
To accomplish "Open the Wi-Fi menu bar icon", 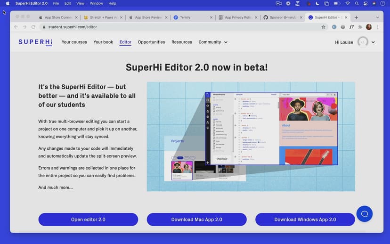I will pyautogui.click(x=348, y=3).
